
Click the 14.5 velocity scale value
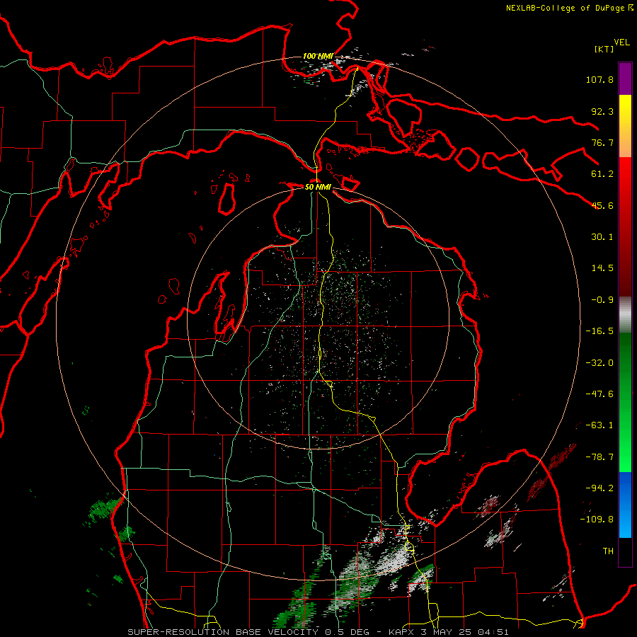click(x=602, y=268)
